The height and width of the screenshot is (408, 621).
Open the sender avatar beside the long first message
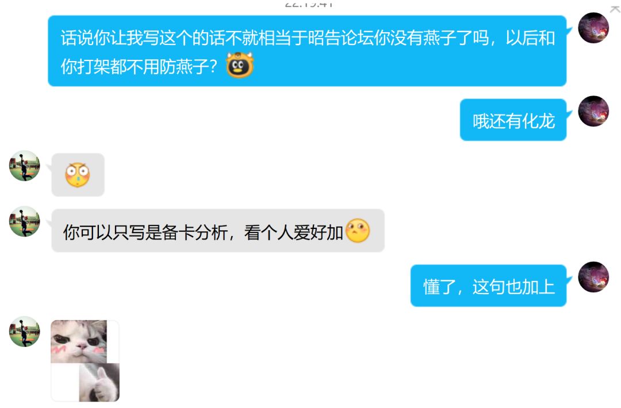tap(593, 28)
